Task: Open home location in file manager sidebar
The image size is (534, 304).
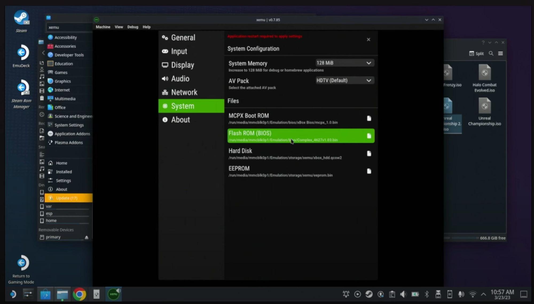Action: pos(64,221)
